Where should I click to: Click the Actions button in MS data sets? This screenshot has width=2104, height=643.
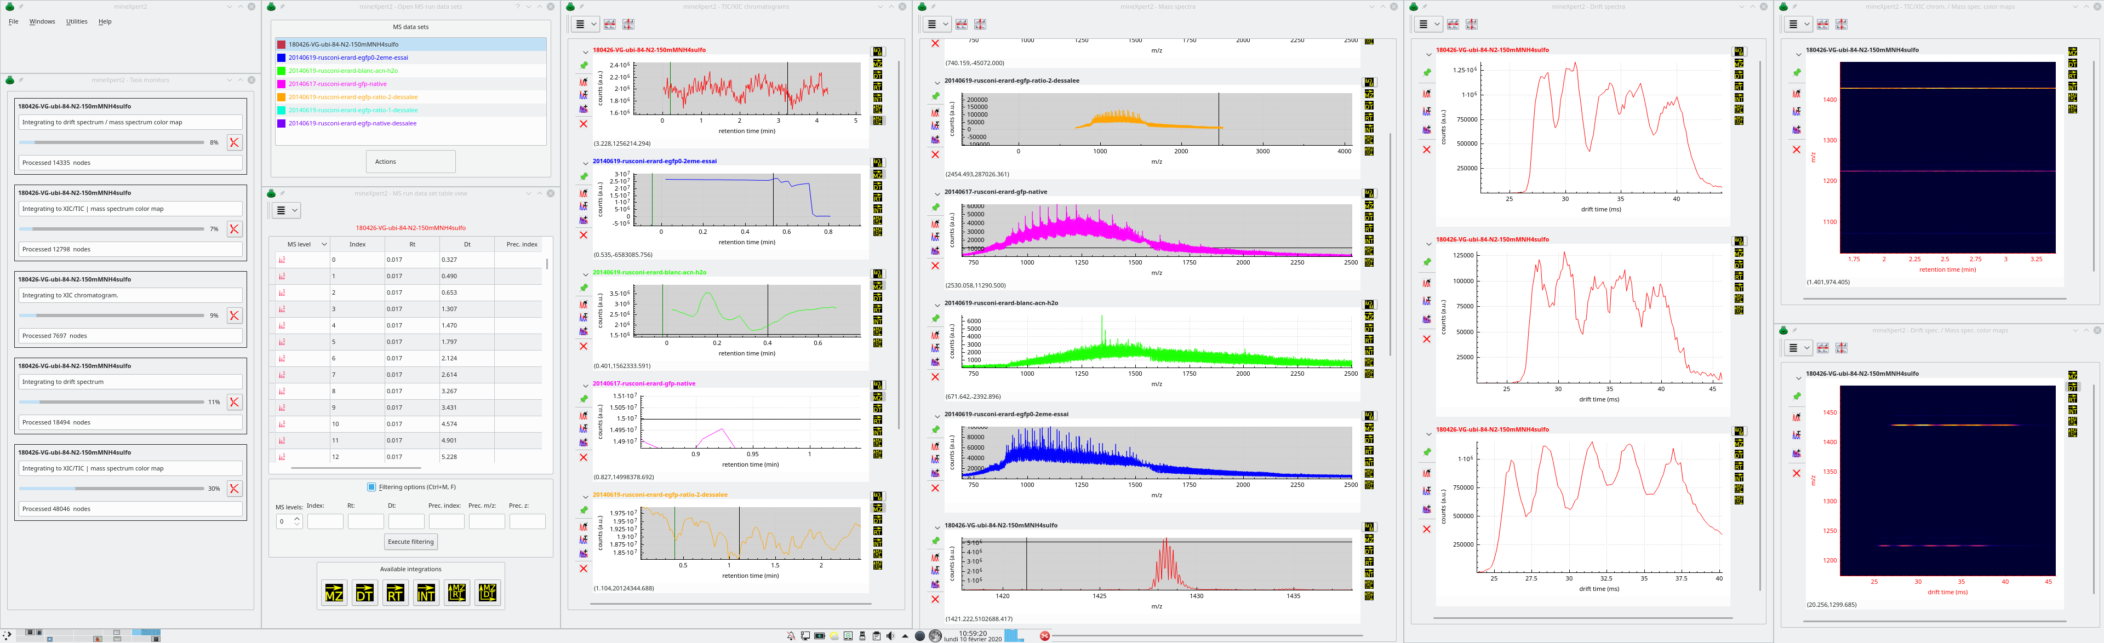tap(410, 162)
